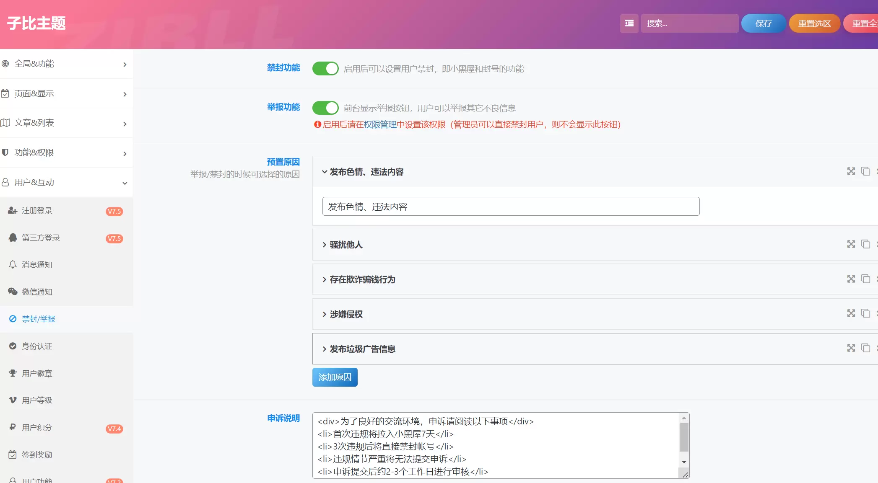The width and height of the screenshot is (878, 483).
Task: Click the 用户徽章 trophy icon
Action: tap(13, 373)
